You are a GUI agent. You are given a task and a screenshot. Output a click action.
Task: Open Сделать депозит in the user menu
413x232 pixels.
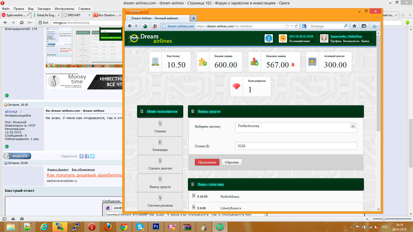click(x=160, y=164)
